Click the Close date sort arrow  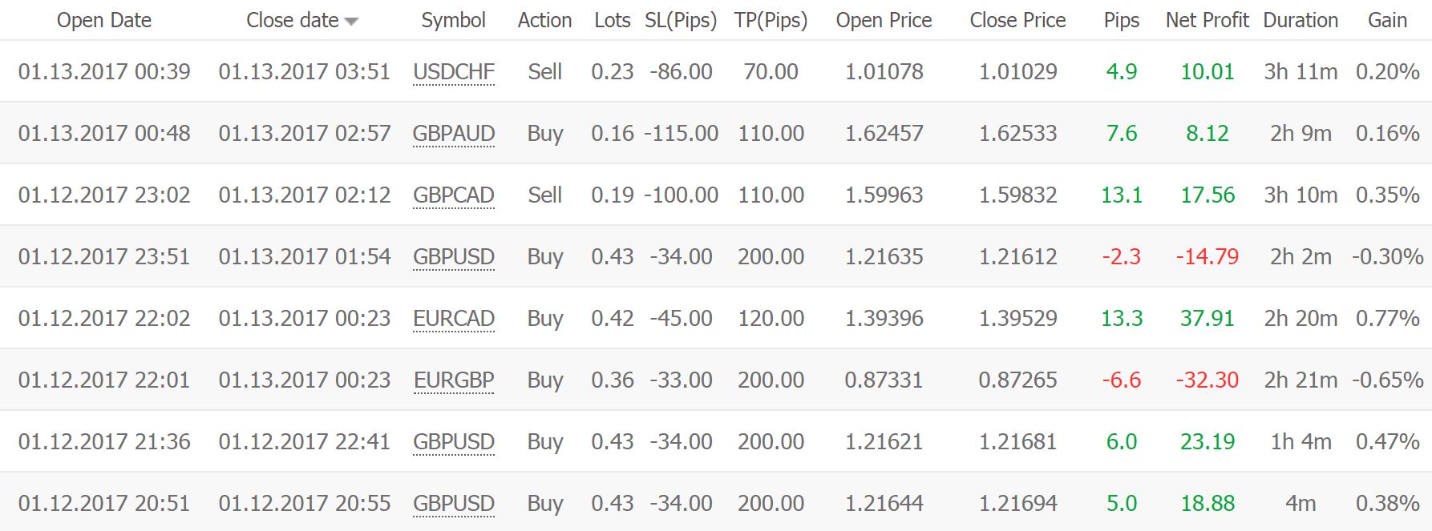click(x=351, y=22)
